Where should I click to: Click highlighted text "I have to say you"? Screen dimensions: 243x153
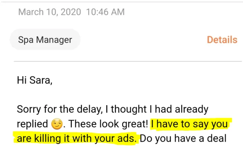tap(189, 124)
